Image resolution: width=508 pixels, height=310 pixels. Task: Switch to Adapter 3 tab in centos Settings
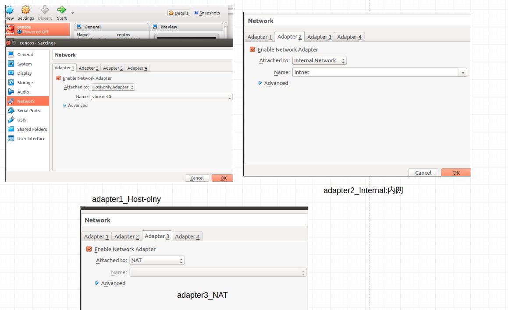tap(113, 68)
